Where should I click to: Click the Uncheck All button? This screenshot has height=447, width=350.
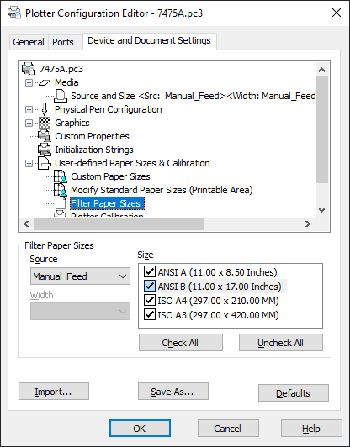coord(281,342)
